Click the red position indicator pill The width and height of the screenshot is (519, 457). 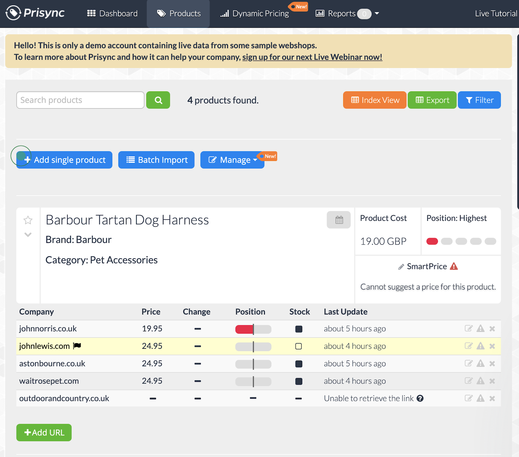[432, 241]
